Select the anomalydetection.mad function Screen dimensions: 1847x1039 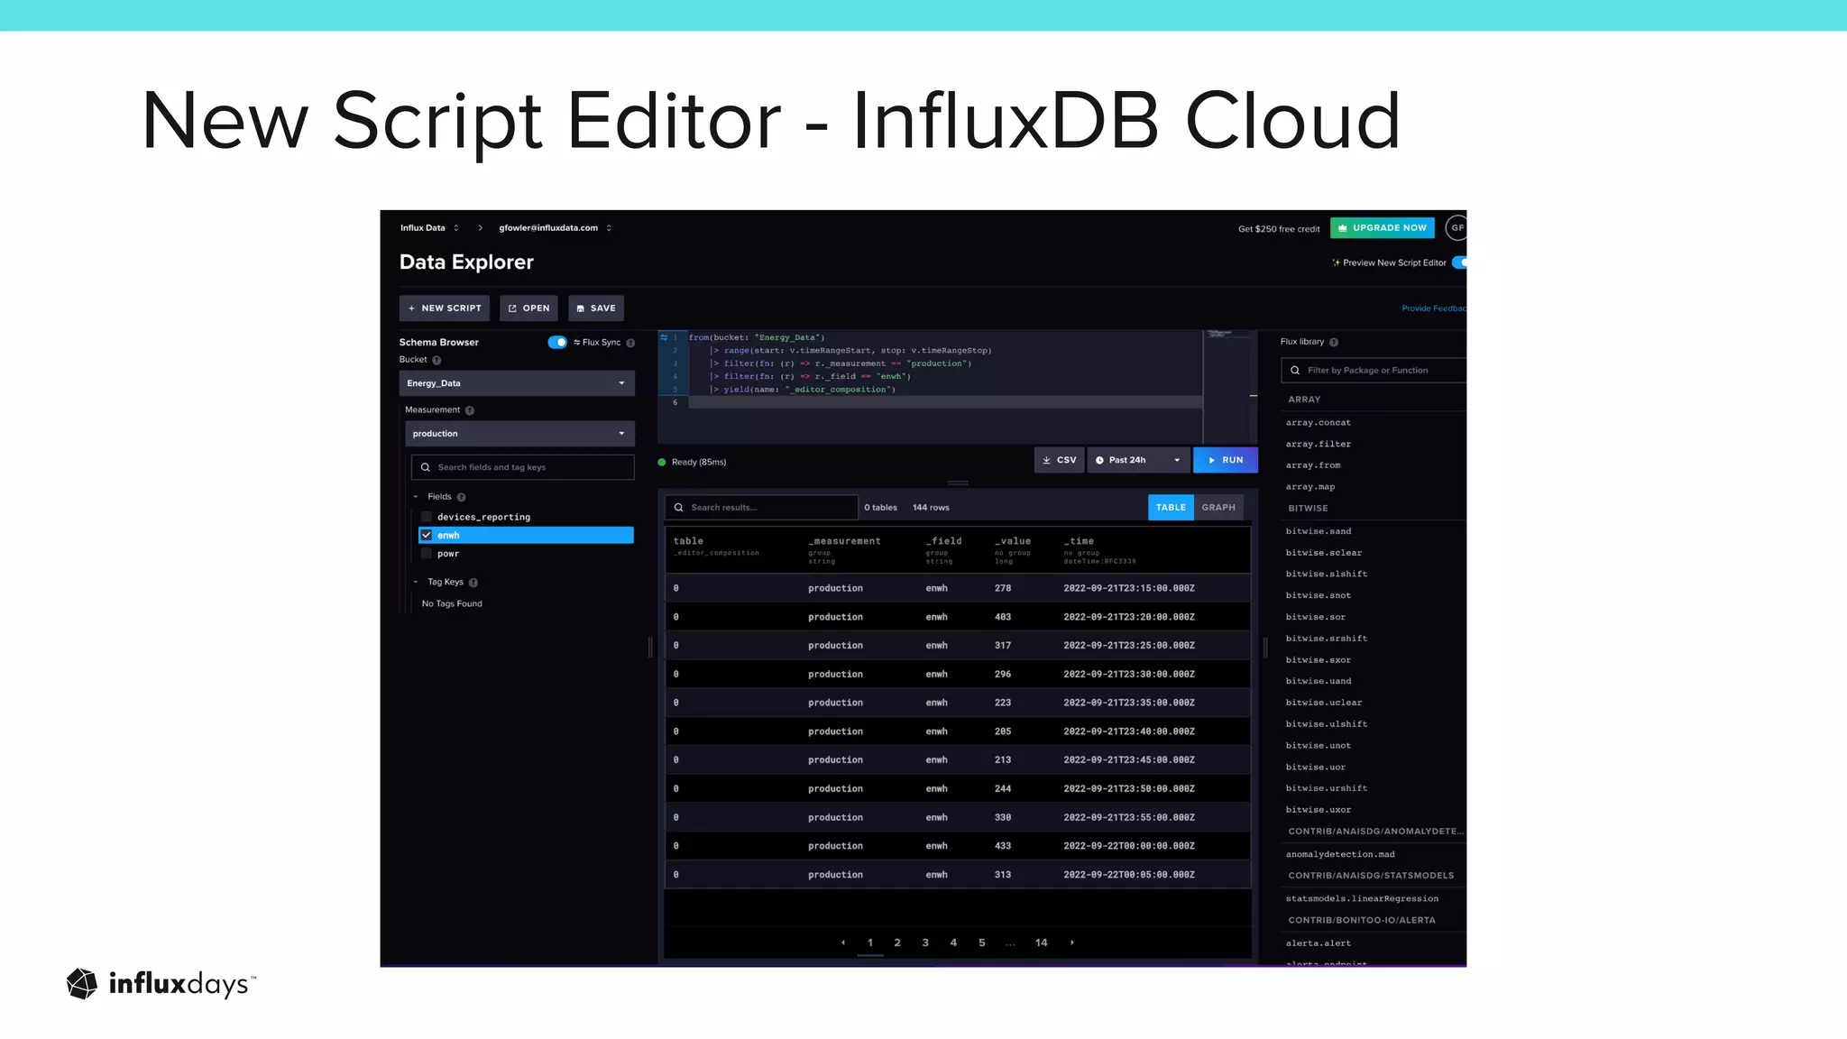pyautogui.click(x=1340, y=855)
